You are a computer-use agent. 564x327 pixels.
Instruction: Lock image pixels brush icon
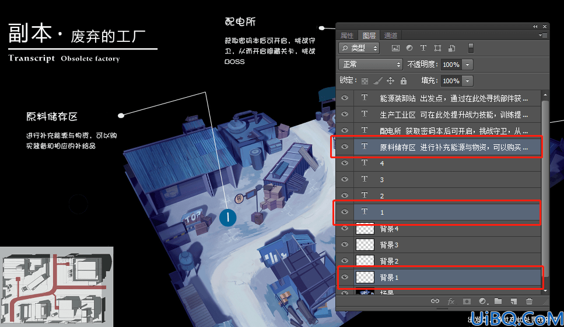click(x=377, y=81)
